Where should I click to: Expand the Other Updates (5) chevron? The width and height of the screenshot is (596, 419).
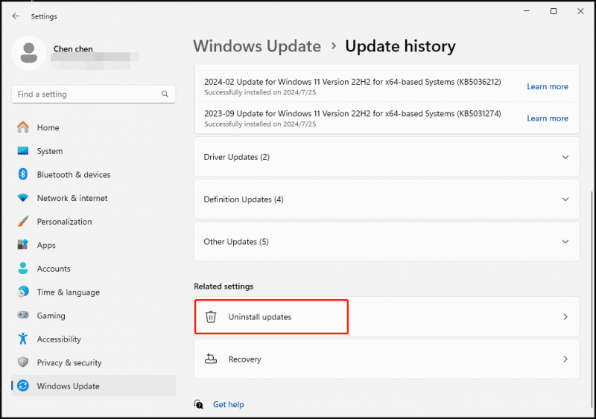click(x=565, y=242)
